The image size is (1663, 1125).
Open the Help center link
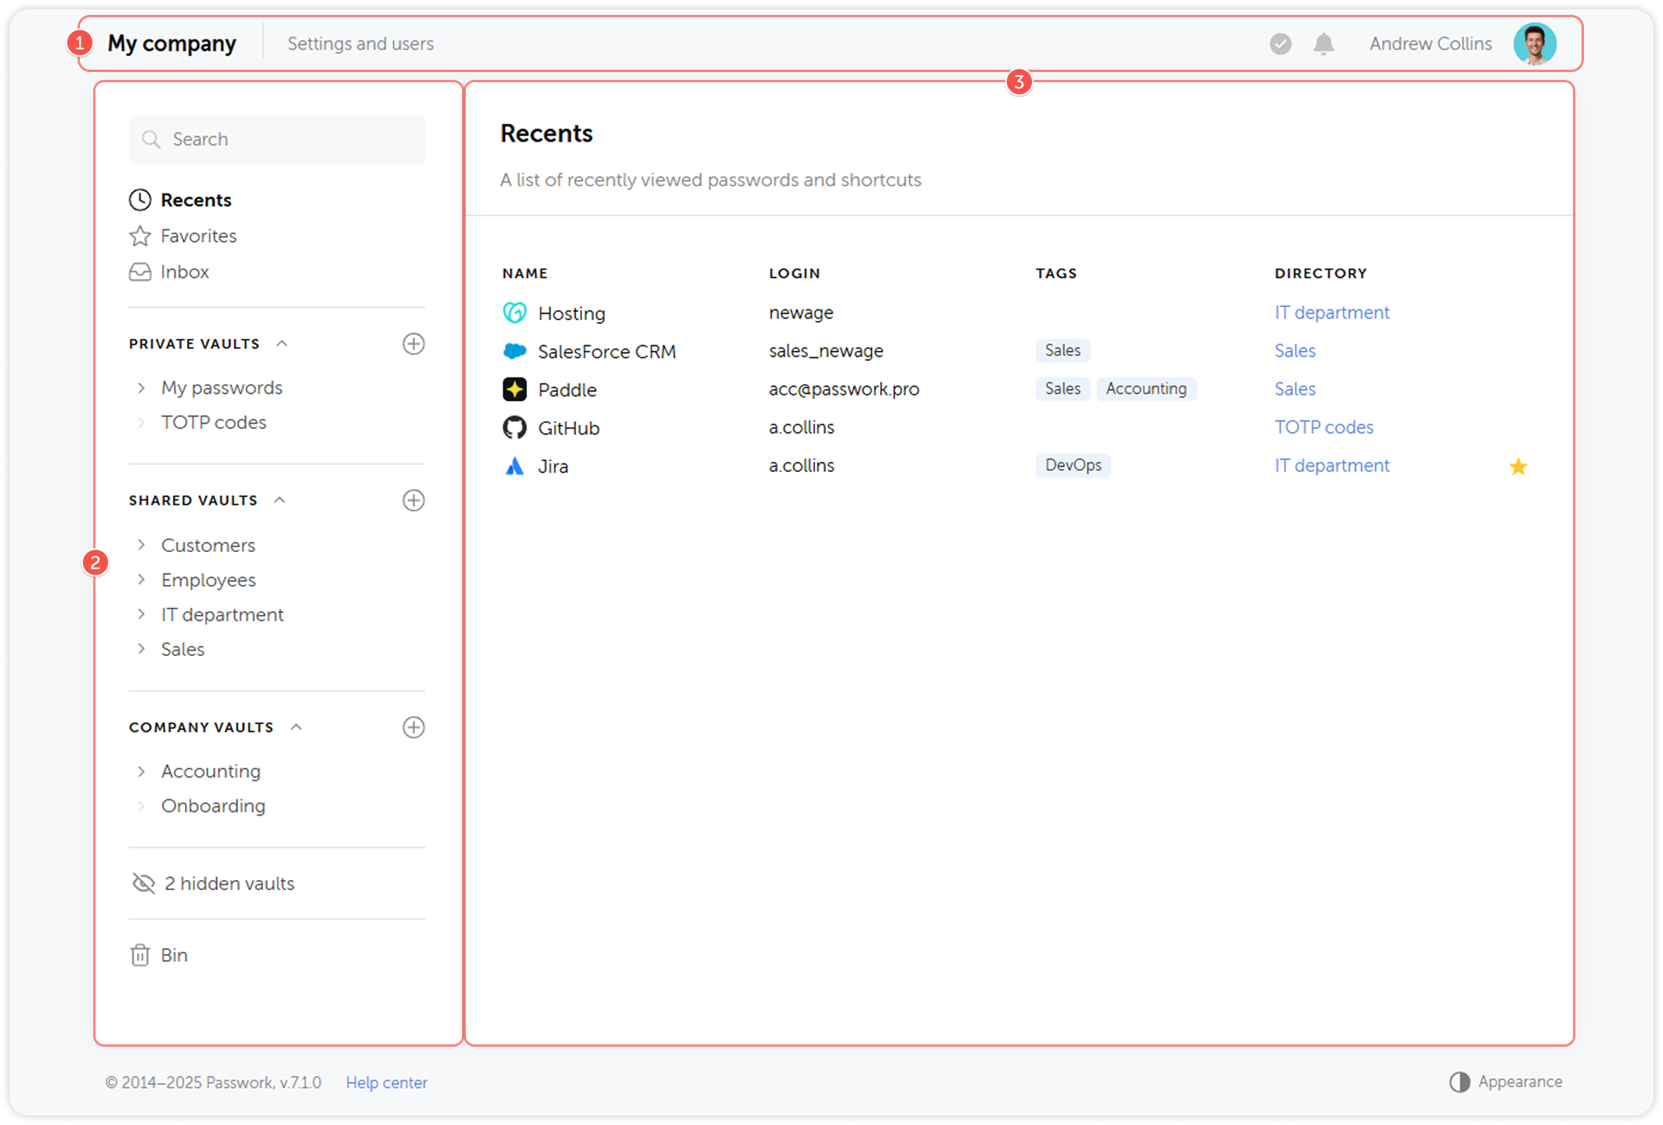click(x=386, y=1082)
